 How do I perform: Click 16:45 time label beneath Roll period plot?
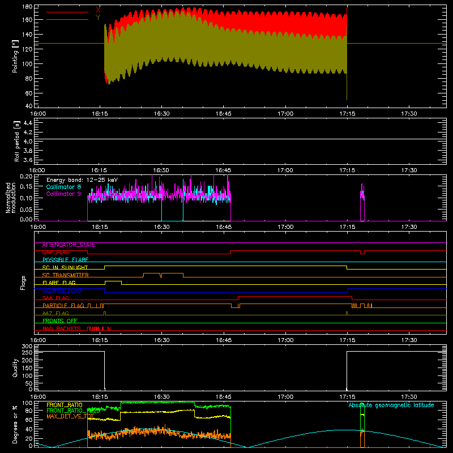[x=223, y=170]
